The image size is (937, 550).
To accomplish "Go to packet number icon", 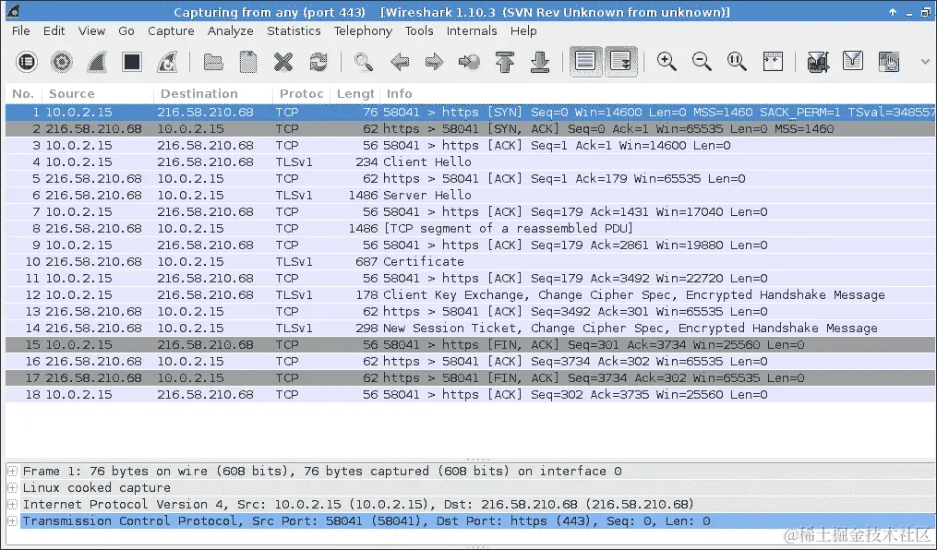I will click(469, 62).
